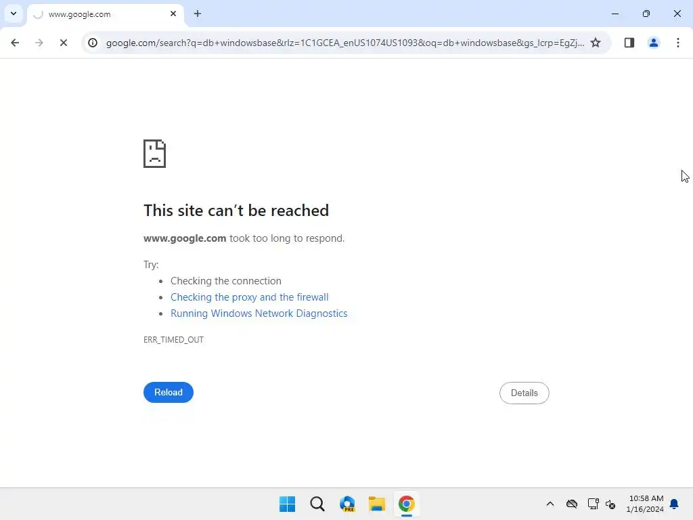Expand the tab search dropdown
The width and height of the screenshot is (693, 520).
click(x=14, y=14)
